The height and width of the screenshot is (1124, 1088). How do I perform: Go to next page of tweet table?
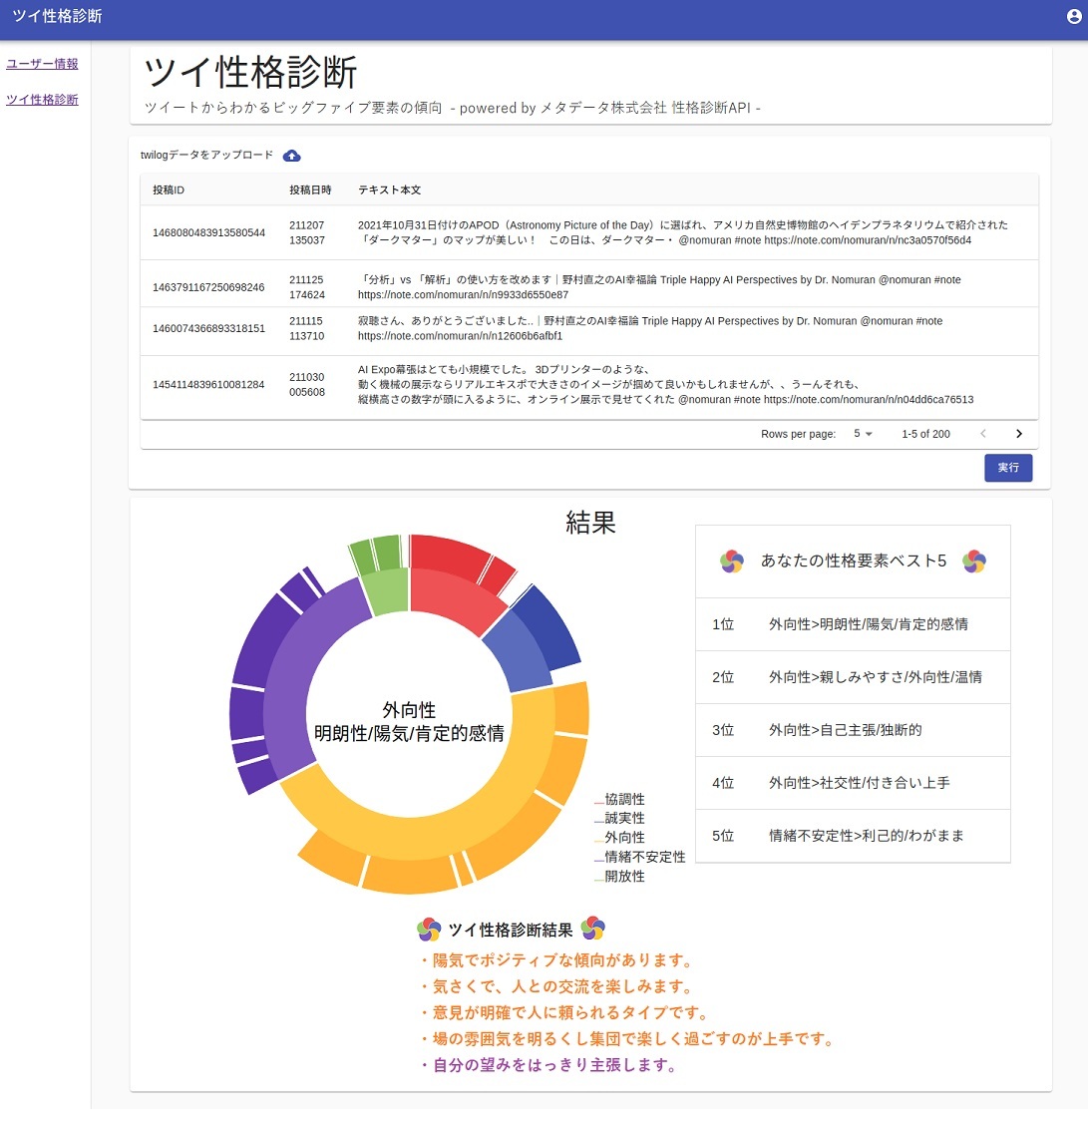1018,434
